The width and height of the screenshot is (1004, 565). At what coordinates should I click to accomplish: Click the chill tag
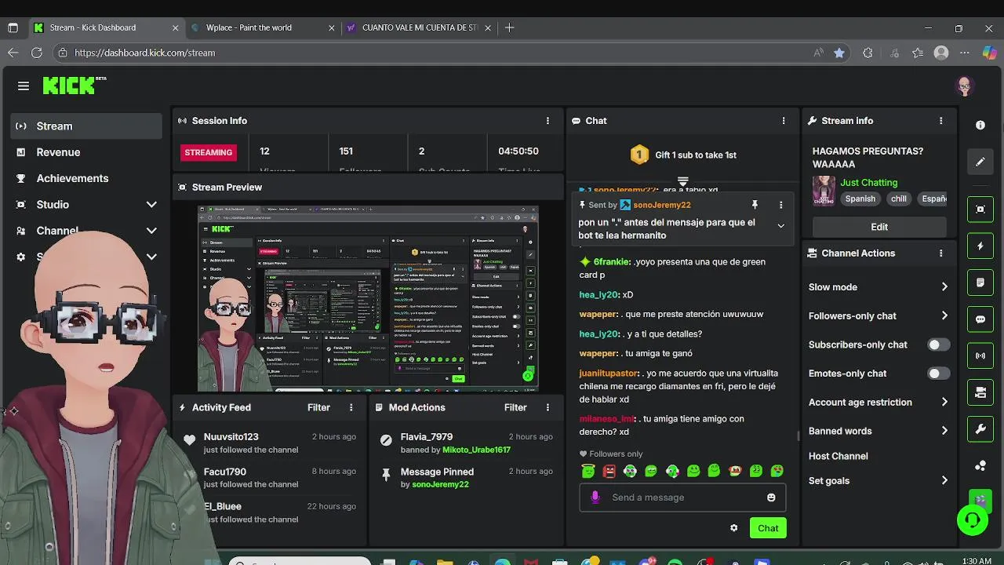pyautogui.click(x=898, y=199)
